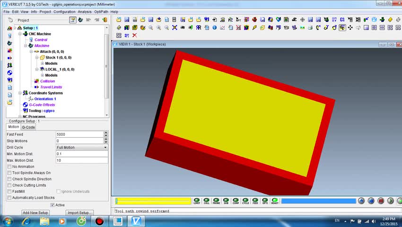Click the blue V VERICUT toolbar icon
This screenshot has height=227, width=402.
point(374,19)
